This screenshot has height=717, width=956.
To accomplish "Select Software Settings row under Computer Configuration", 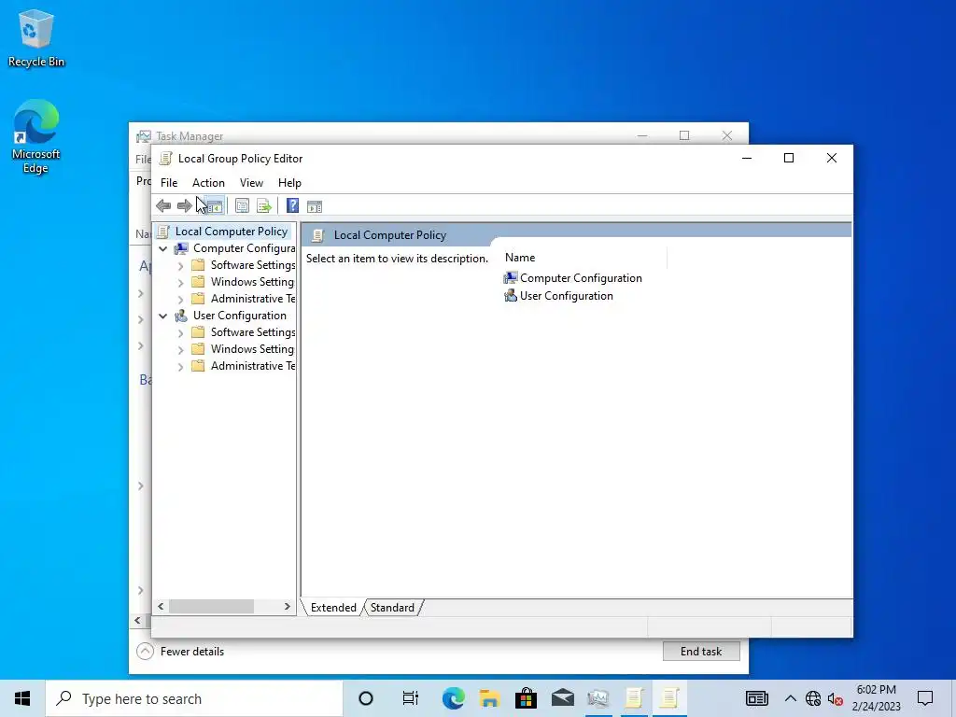I will pyautogui.click(x=244, y=265).
